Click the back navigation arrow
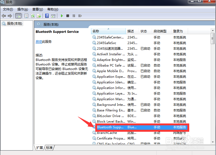216x155 pixels. pos(3,16)
